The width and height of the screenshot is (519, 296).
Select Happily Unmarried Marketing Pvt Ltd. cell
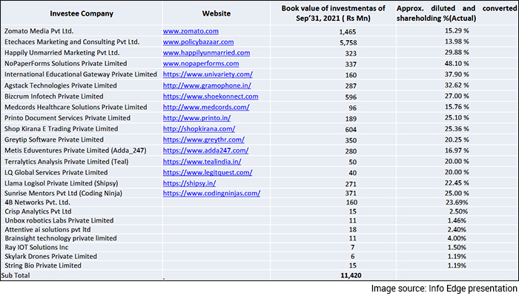(62, 53)
